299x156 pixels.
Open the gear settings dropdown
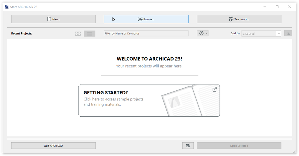pos(203,33)
